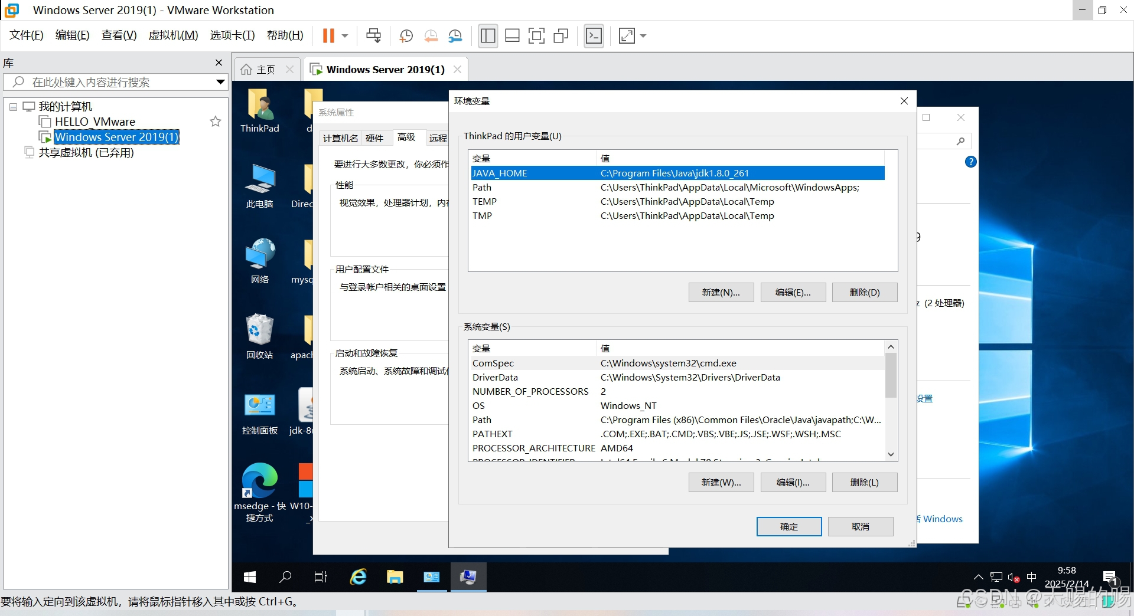Switch to the 主页 tab

[x=266, y=70]
